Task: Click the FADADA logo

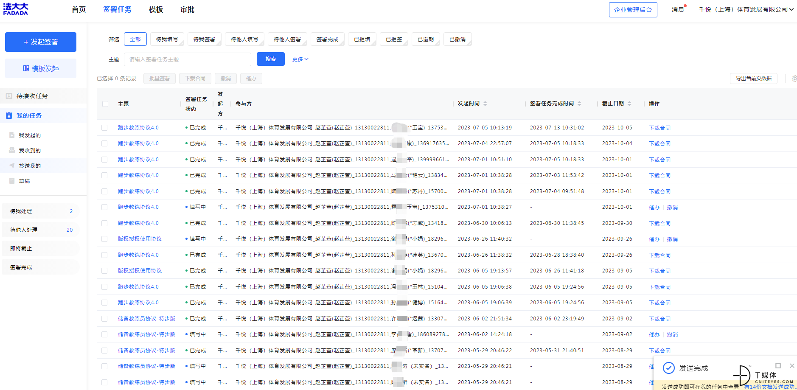Action: click(16, 9)
